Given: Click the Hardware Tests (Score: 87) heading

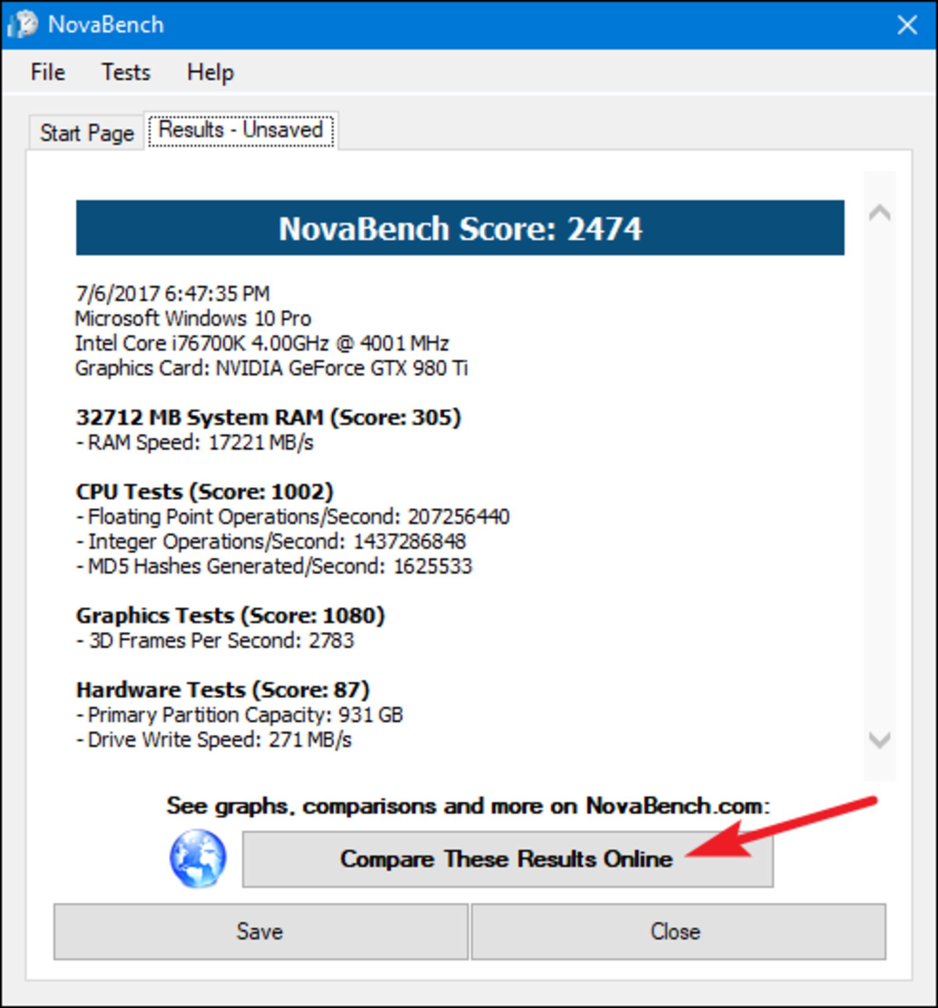Looking at the screenshot, I should coord(223,690).
